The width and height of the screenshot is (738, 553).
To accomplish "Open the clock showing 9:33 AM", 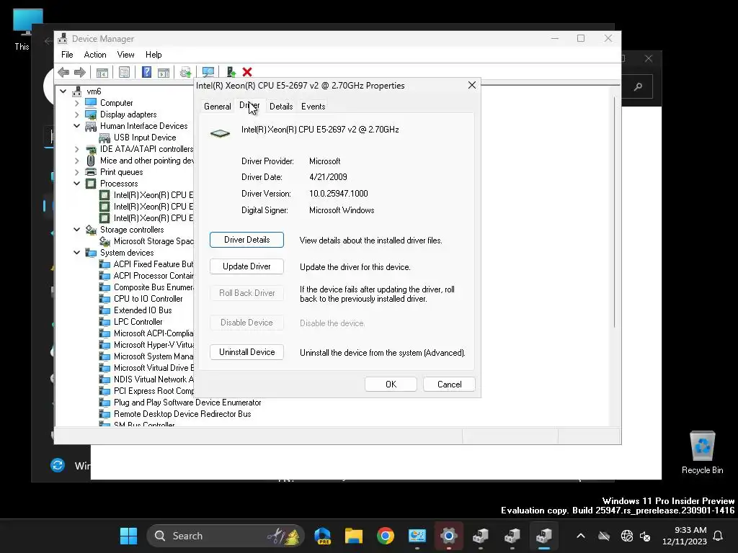I will pos(685,536).
